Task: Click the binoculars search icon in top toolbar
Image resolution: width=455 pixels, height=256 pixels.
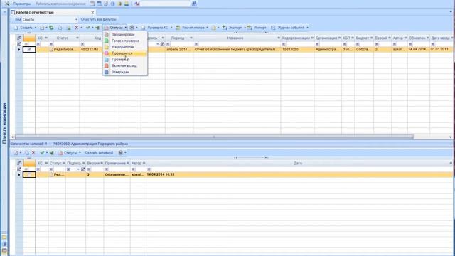Action: (194, 4)
